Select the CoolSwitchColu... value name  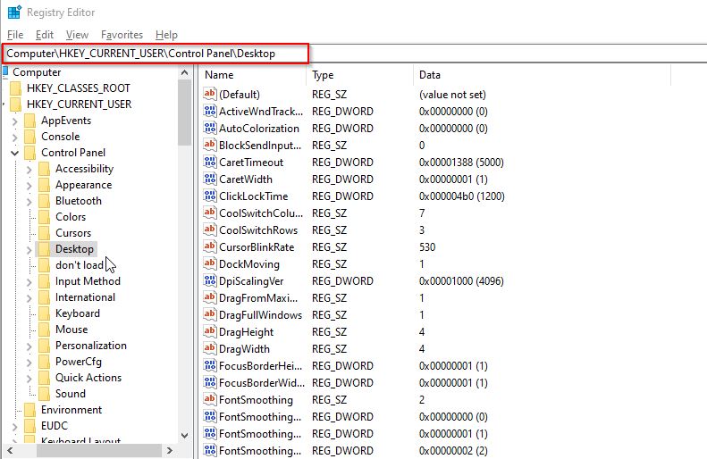(x=261, y=213)
